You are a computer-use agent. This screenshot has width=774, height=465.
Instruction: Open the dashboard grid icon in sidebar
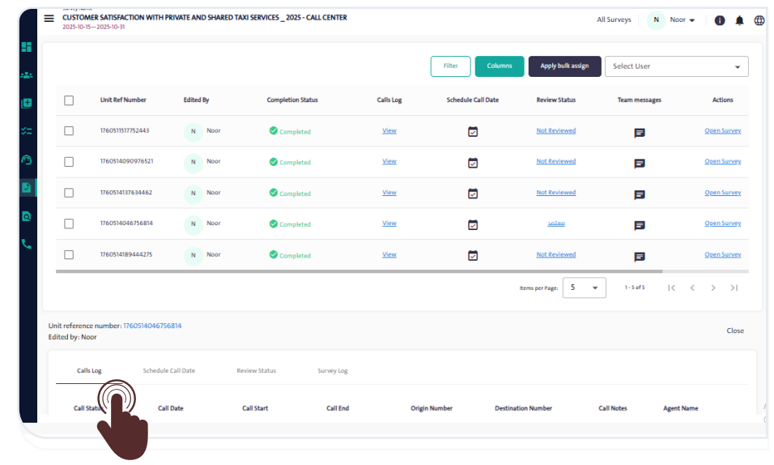click(x=27, y=47)
